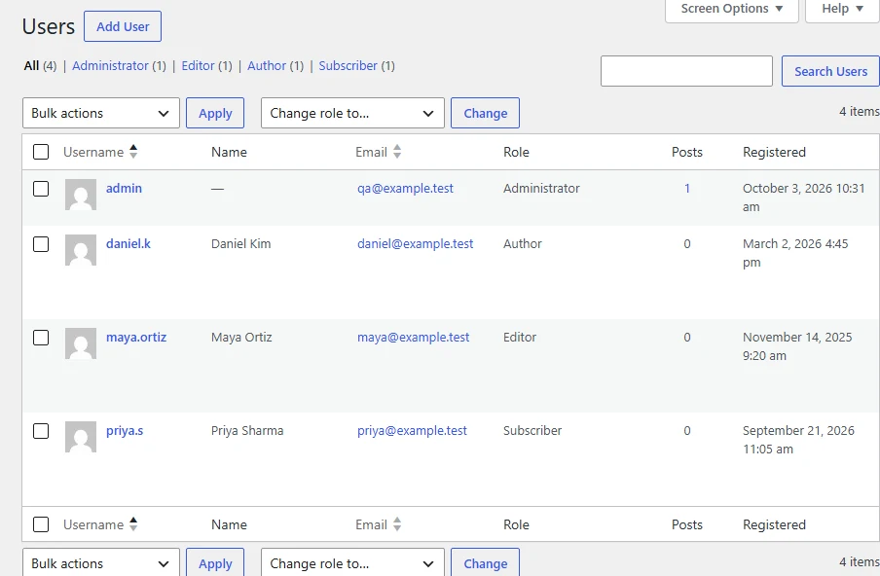Sort by Username arrows in header
The height and width of the screenshot is (576, 880).
coord(133,152)
